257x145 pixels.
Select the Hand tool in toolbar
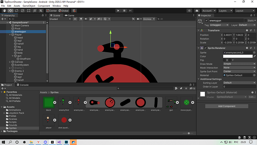pos(4,11)
